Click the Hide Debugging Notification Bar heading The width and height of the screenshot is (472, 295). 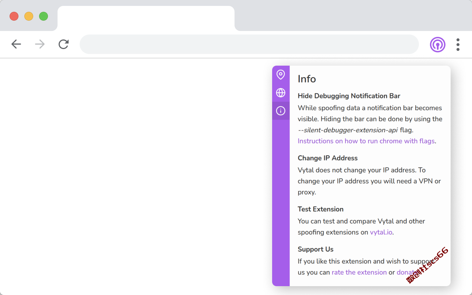pyautogui.click(x=349, y=96)
